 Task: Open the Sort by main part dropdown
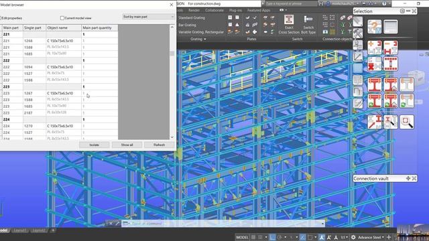pos(149,17)
